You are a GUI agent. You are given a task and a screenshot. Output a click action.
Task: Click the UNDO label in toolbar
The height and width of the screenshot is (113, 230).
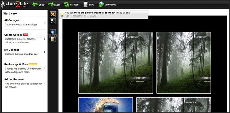tap(41, 5)
